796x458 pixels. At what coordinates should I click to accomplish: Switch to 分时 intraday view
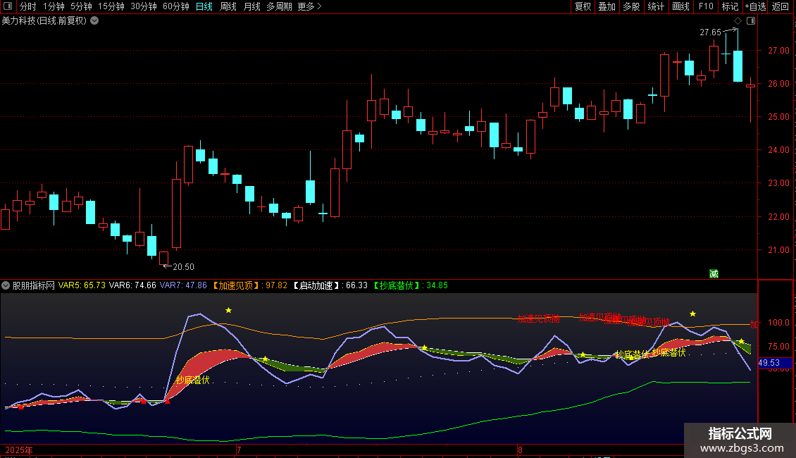(x=27, y=6)
